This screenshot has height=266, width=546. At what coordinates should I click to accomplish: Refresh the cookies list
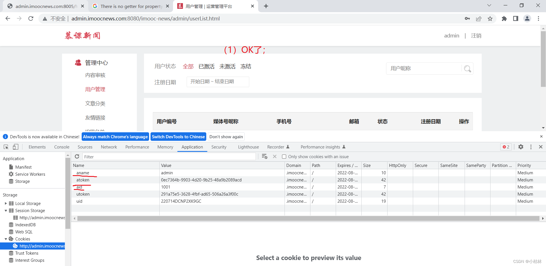77,156
